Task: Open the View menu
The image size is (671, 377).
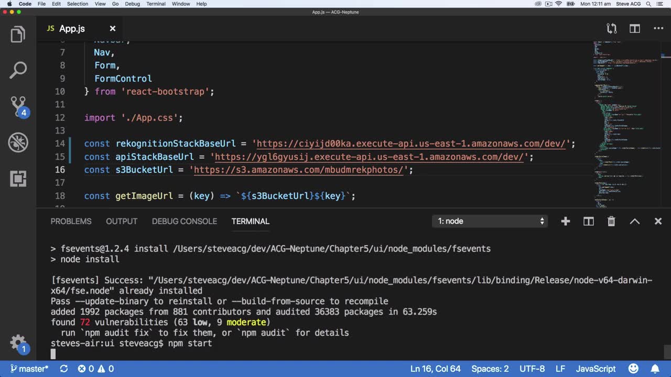Action: point(100,4)
